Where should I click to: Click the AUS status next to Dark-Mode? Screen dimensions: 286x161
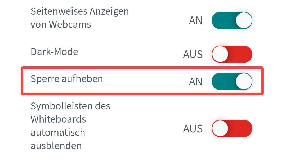(193, 55)
